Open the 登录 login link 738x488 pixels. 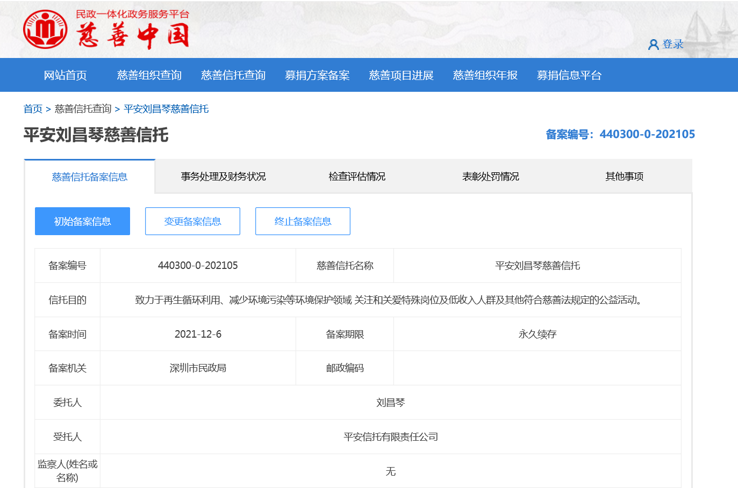[x=673, y=44]
